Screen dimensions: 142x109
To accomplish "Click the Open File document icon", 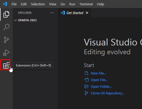I will pos(87,80).
